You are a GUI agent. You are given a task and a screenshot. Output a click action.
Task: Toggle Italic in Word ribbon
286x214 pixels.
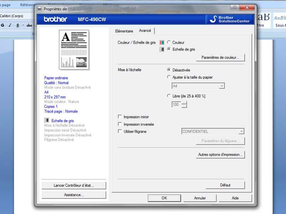point(10,25)
